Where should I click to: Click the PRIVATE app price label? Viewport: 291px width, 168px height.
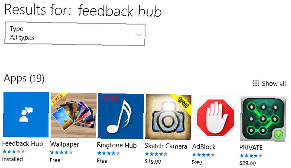pos(248,163)
